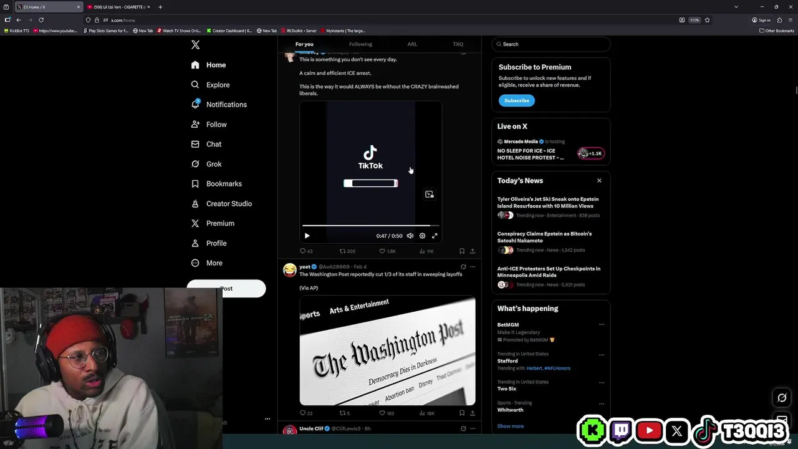Viewport: 798px width, 449px height.
Task: Open Notifications in the sidebar
Action: 219,105
